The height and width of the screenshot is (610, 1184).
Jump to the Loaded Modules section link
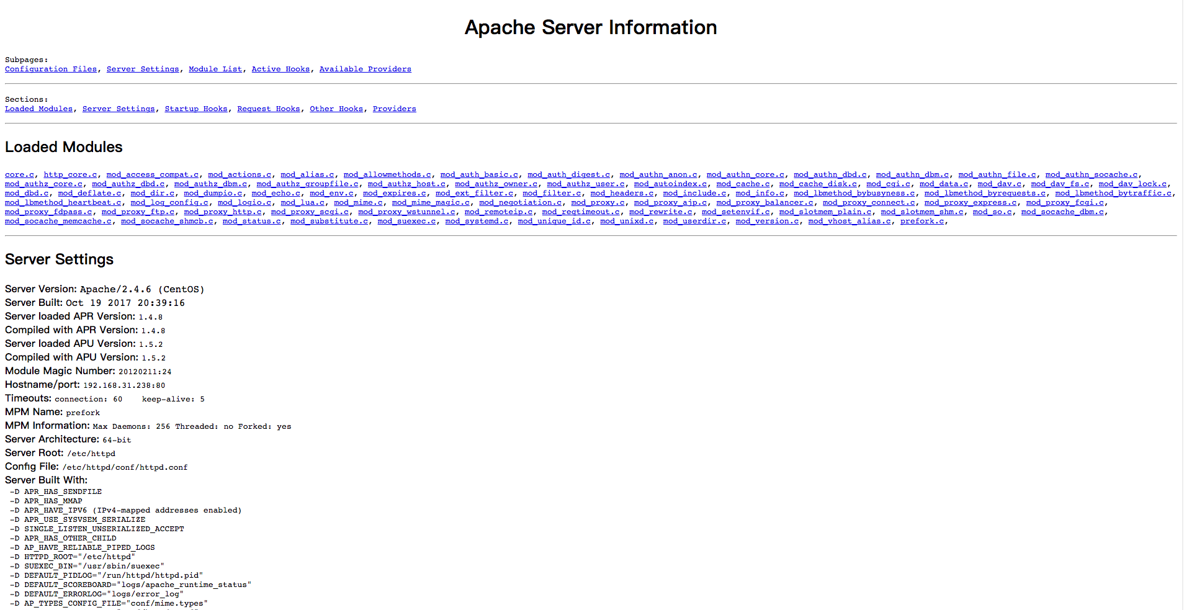pyautogui.click(x=39, y=109)
